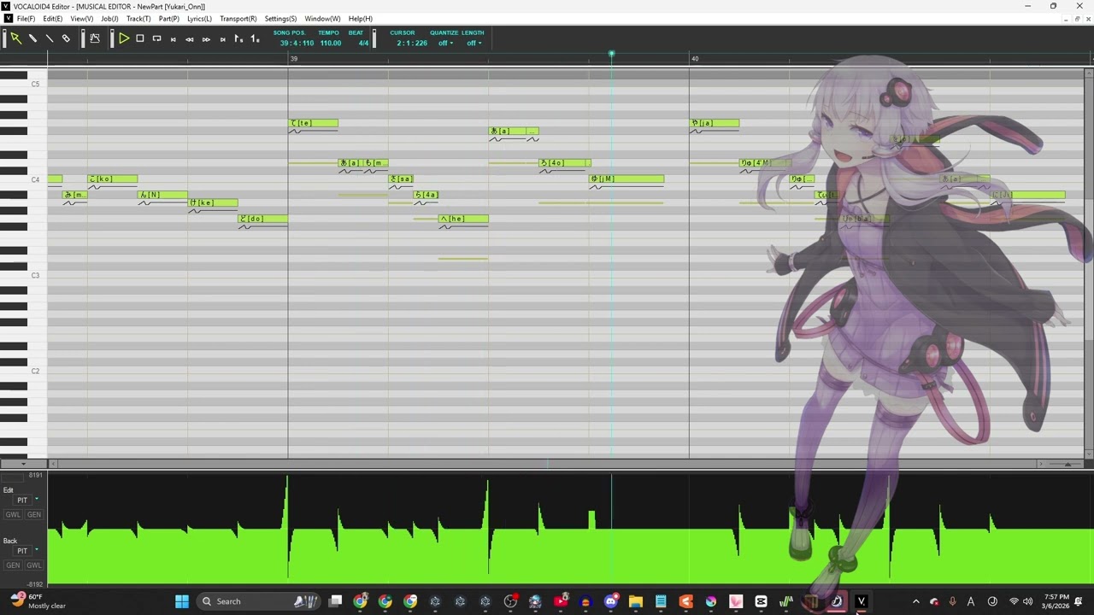Select the line tool
Viewport: 1094px width, 615px height.
(x=49, y=38)
